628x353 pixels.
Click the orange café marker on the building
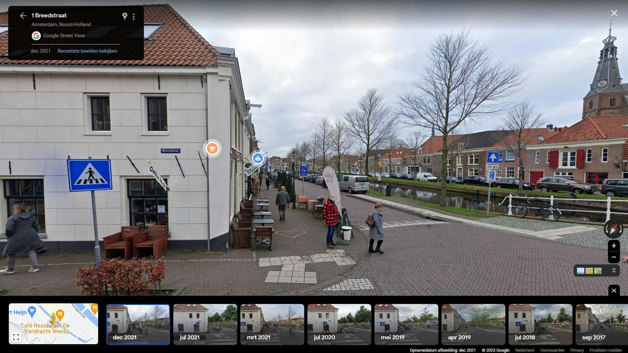212,149
